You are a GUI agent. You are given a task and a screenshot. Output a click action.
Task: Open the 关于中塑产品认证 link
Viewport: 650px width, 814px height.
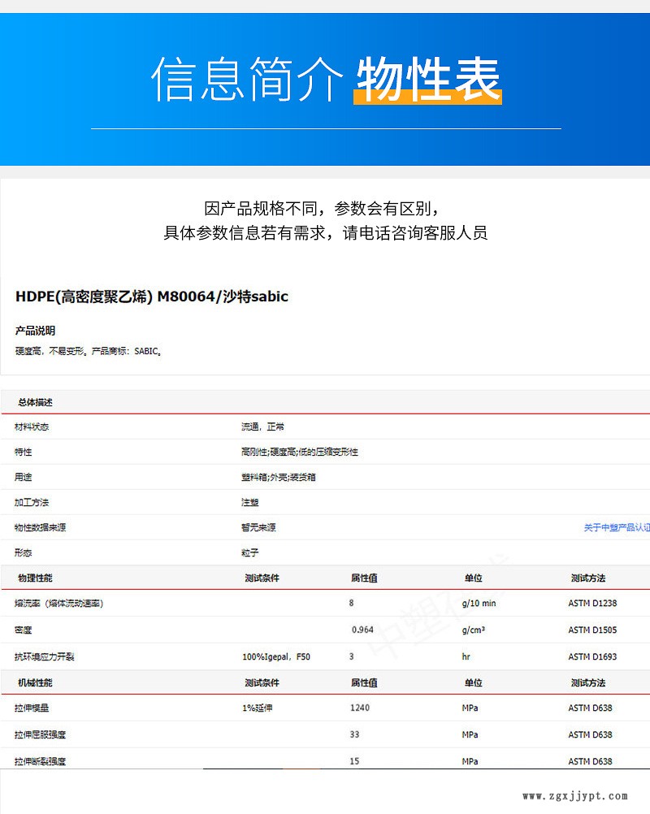(617, 527)
